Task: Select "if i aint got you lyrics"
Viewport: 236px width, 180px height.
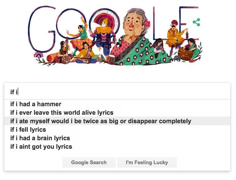Action: coord(41,147)
